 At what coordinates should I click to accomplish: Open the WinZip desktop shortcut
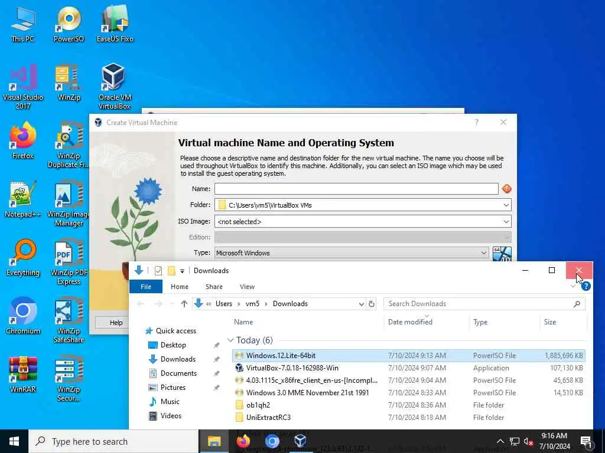click(69, 83)
